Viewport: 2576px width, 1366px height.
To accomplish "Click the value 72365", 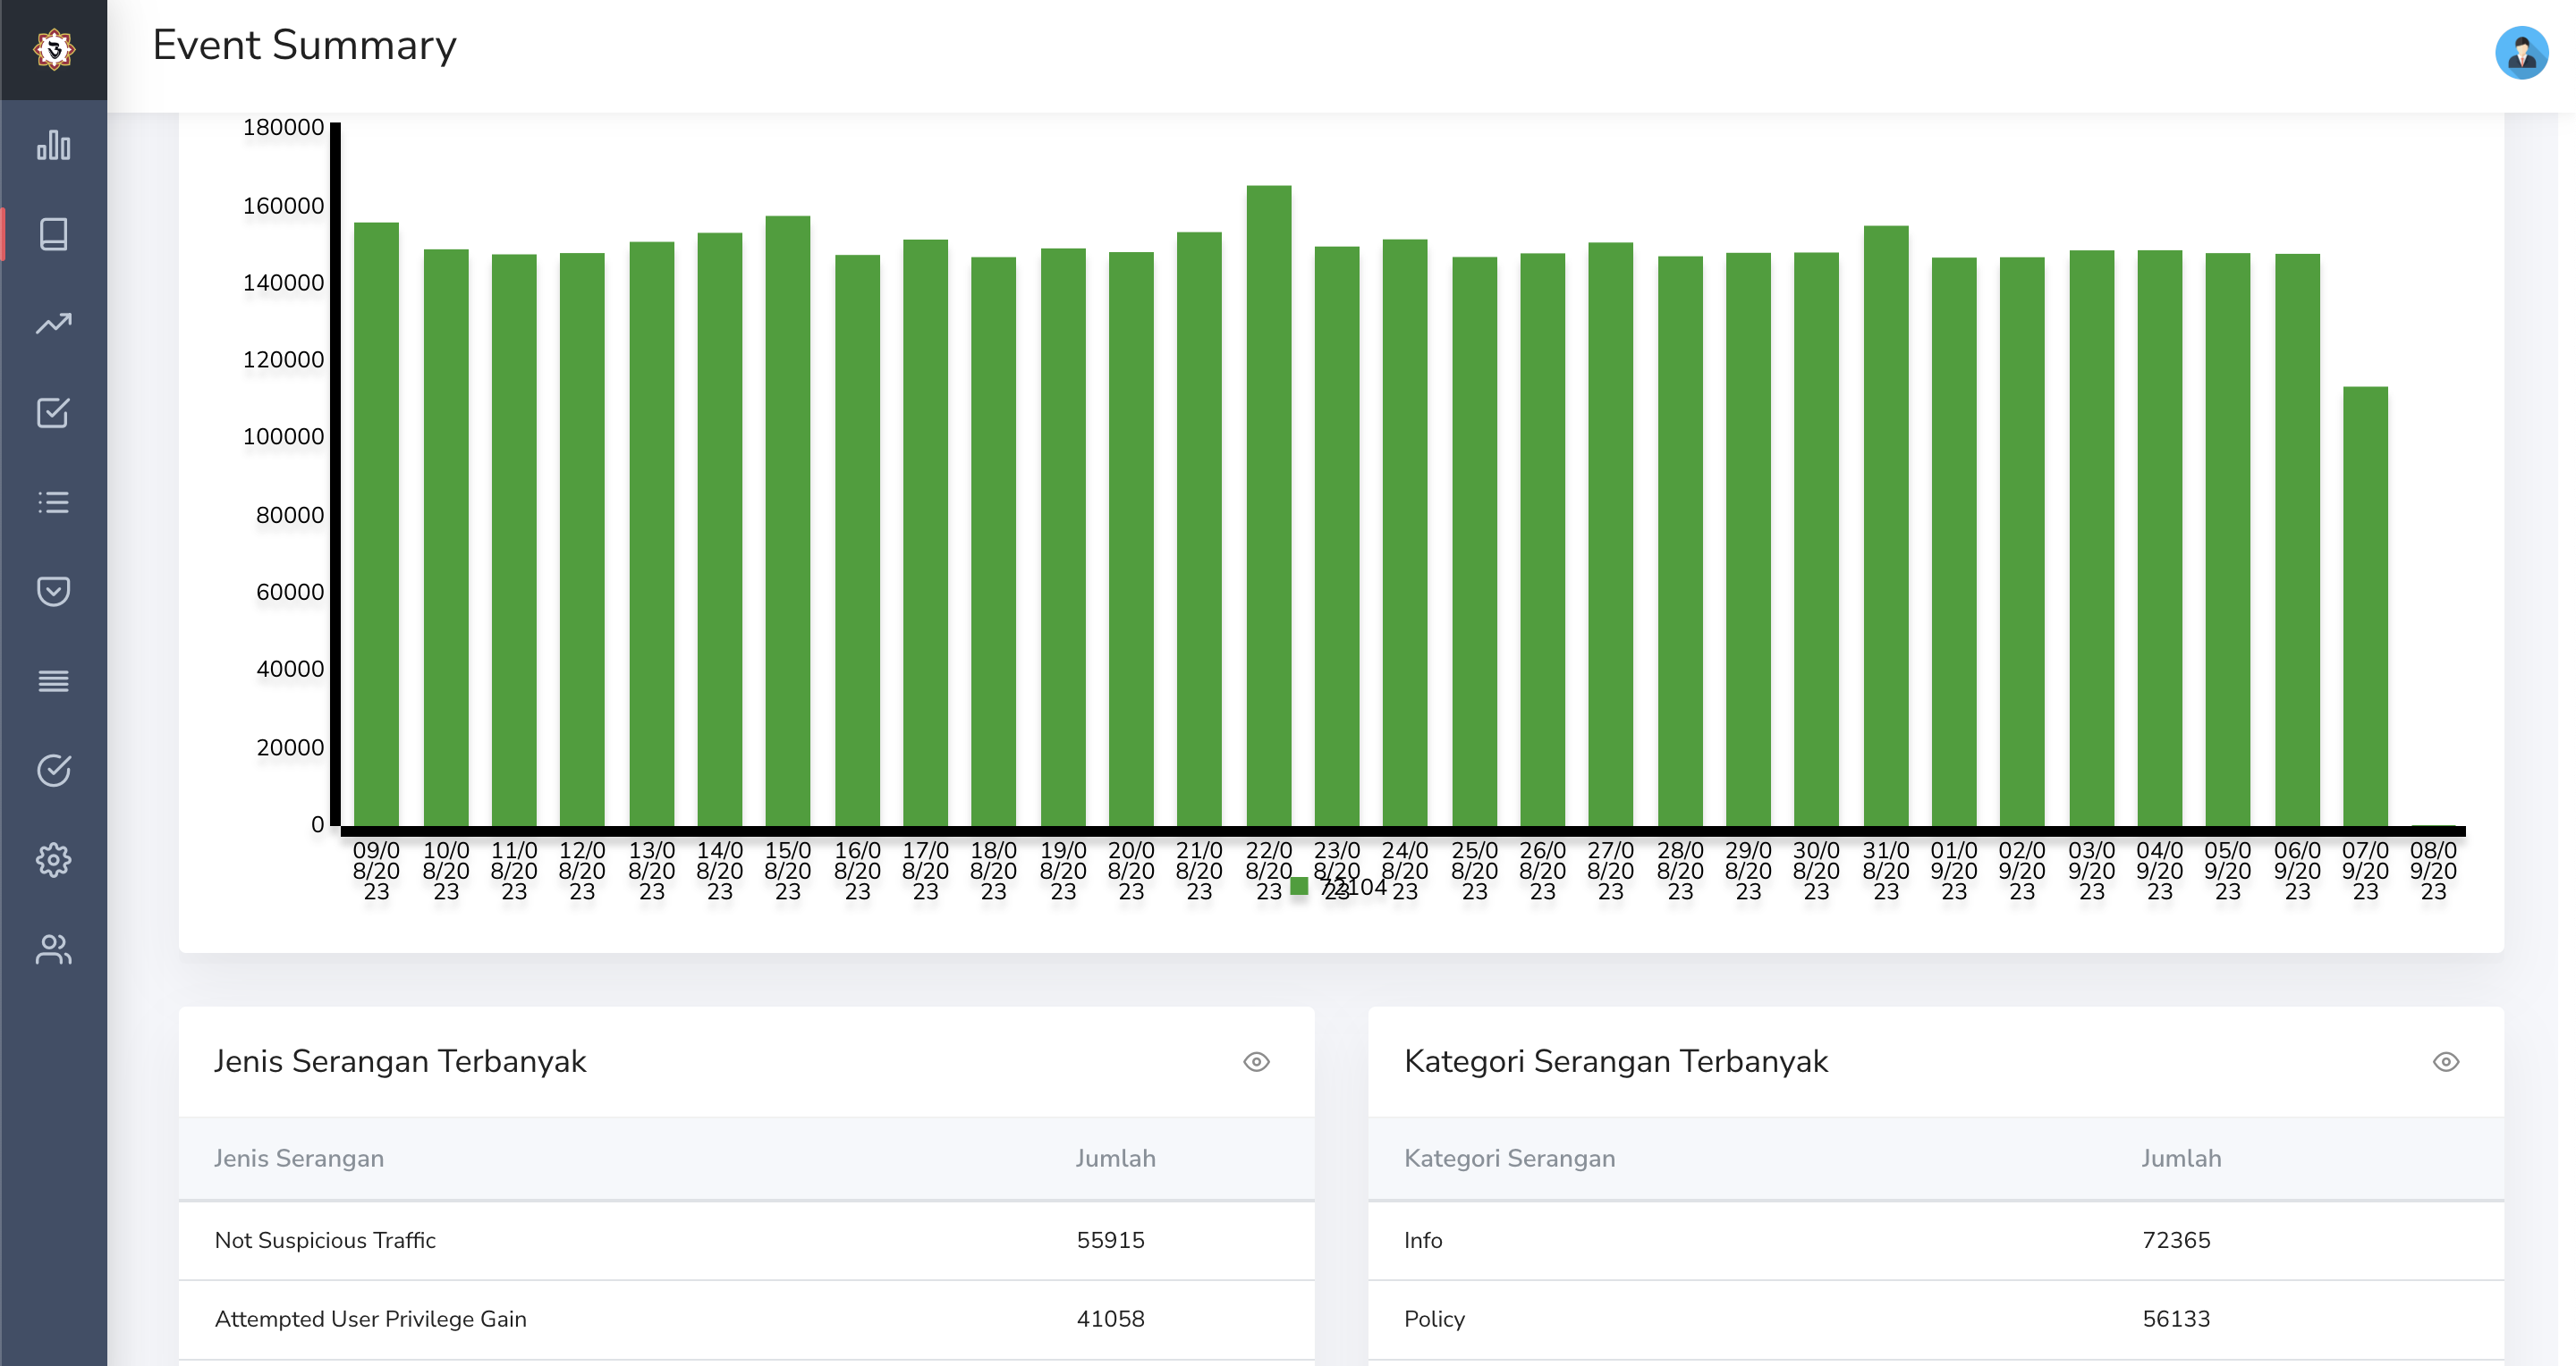I will click(x=2177, y=1240).
